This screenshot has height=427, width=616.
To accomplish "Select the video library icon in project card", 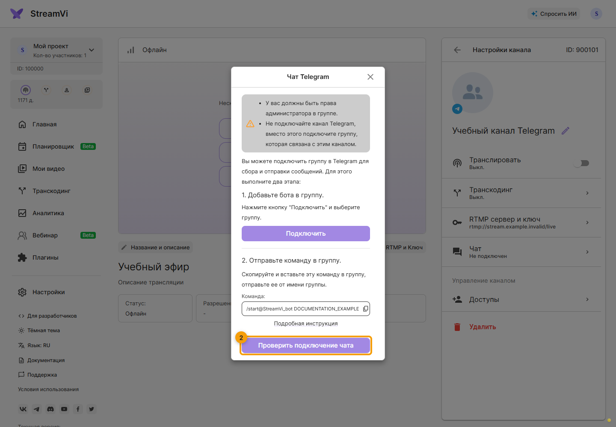I will [x=87, y=90].
